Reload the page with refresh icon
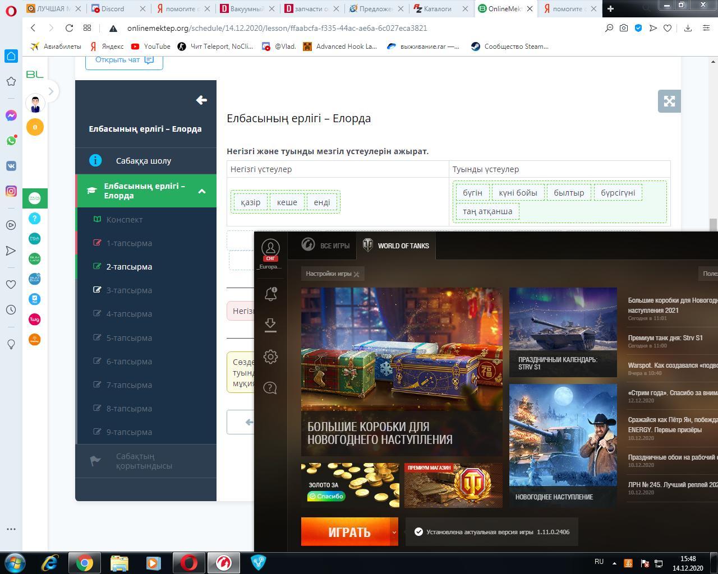718x574 pixels. tap(69, 28)
